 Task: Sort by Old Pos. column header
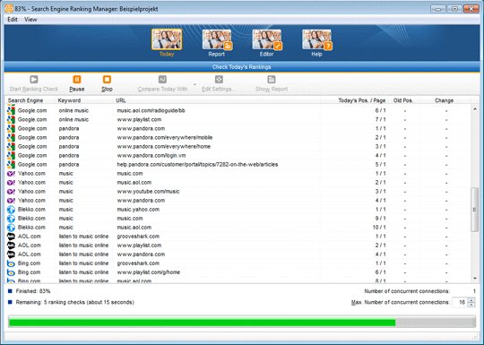pos(402,100)
